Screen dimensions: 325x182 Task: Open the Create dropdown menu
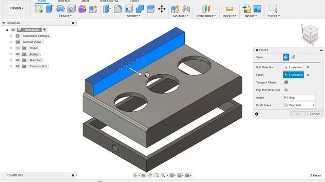(65, 16)
